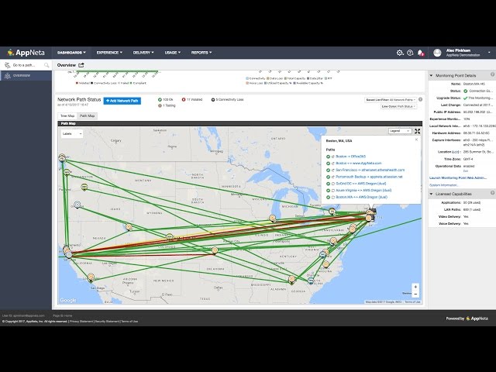Viewport: 496px width, 372px height.
Task: Select the Denver map marker
Action: (170, 236)
